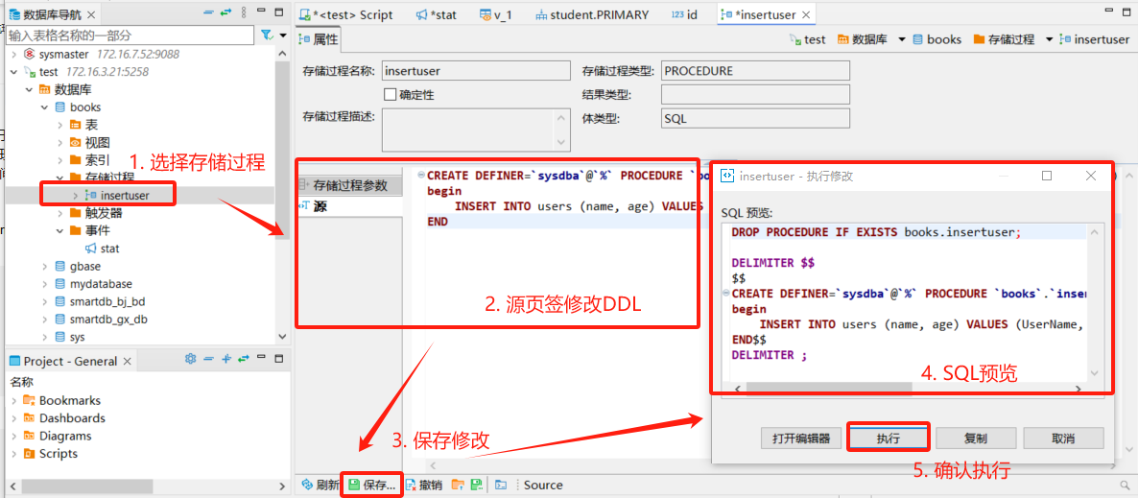This screenshot has width=1138, height=498.
Task: Click the 执行 button in the dialog
Action: [888, 438]
